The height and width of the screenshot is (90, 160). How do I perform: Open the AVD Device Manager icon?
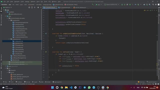click(x=147, y=4)
